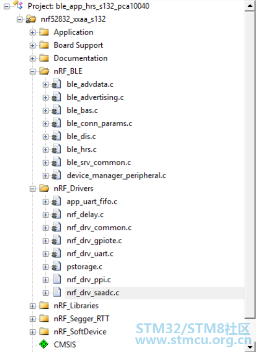This screenshot has width=256, height=352.
Task: Click the nrf_drv_uart.c file icon
Action: coord(57,253)
